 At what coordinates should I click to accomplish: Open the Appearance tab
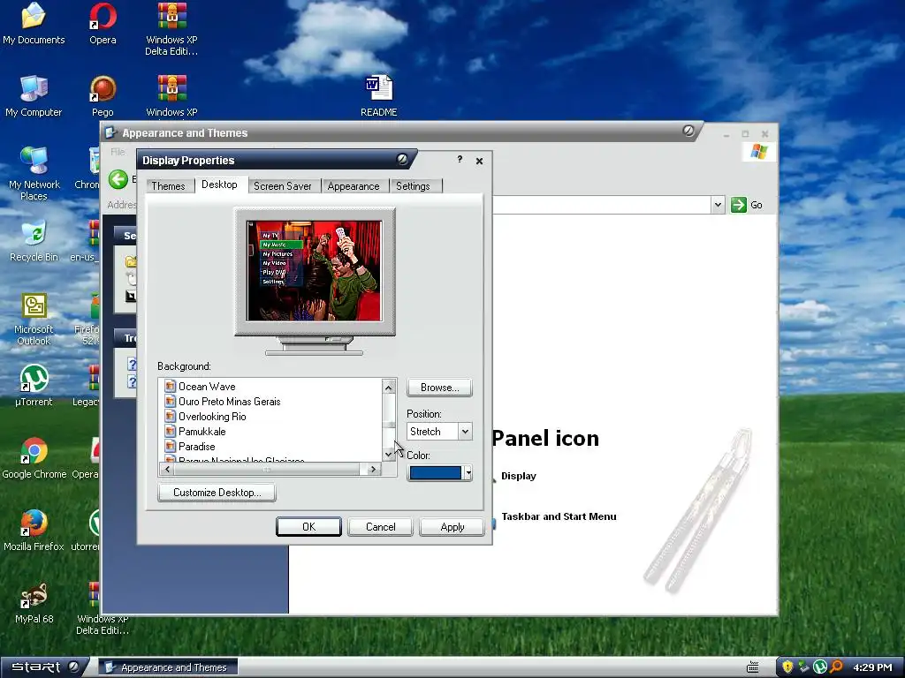[354, 185]
